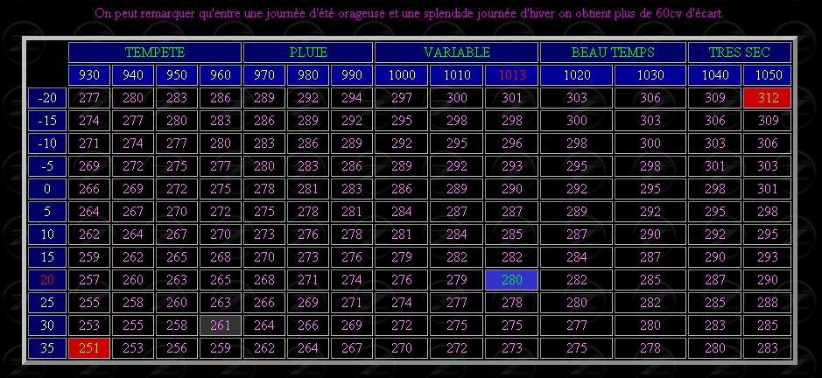Select the -20 temperature row label
This screenshot has height=378, width=822.
click(47, 98)
